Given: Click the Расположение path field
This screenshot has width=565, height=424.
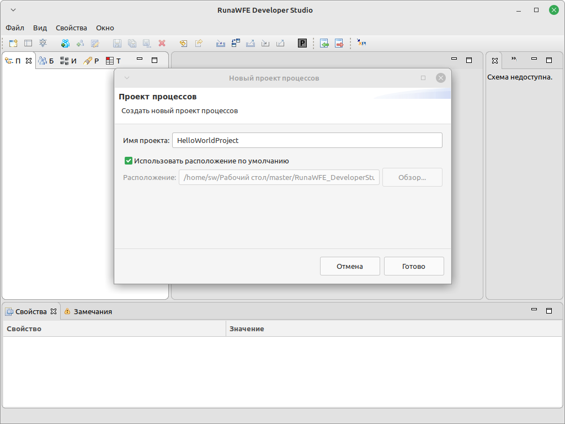Looking at the screenshot, I should tap(279, 177).
